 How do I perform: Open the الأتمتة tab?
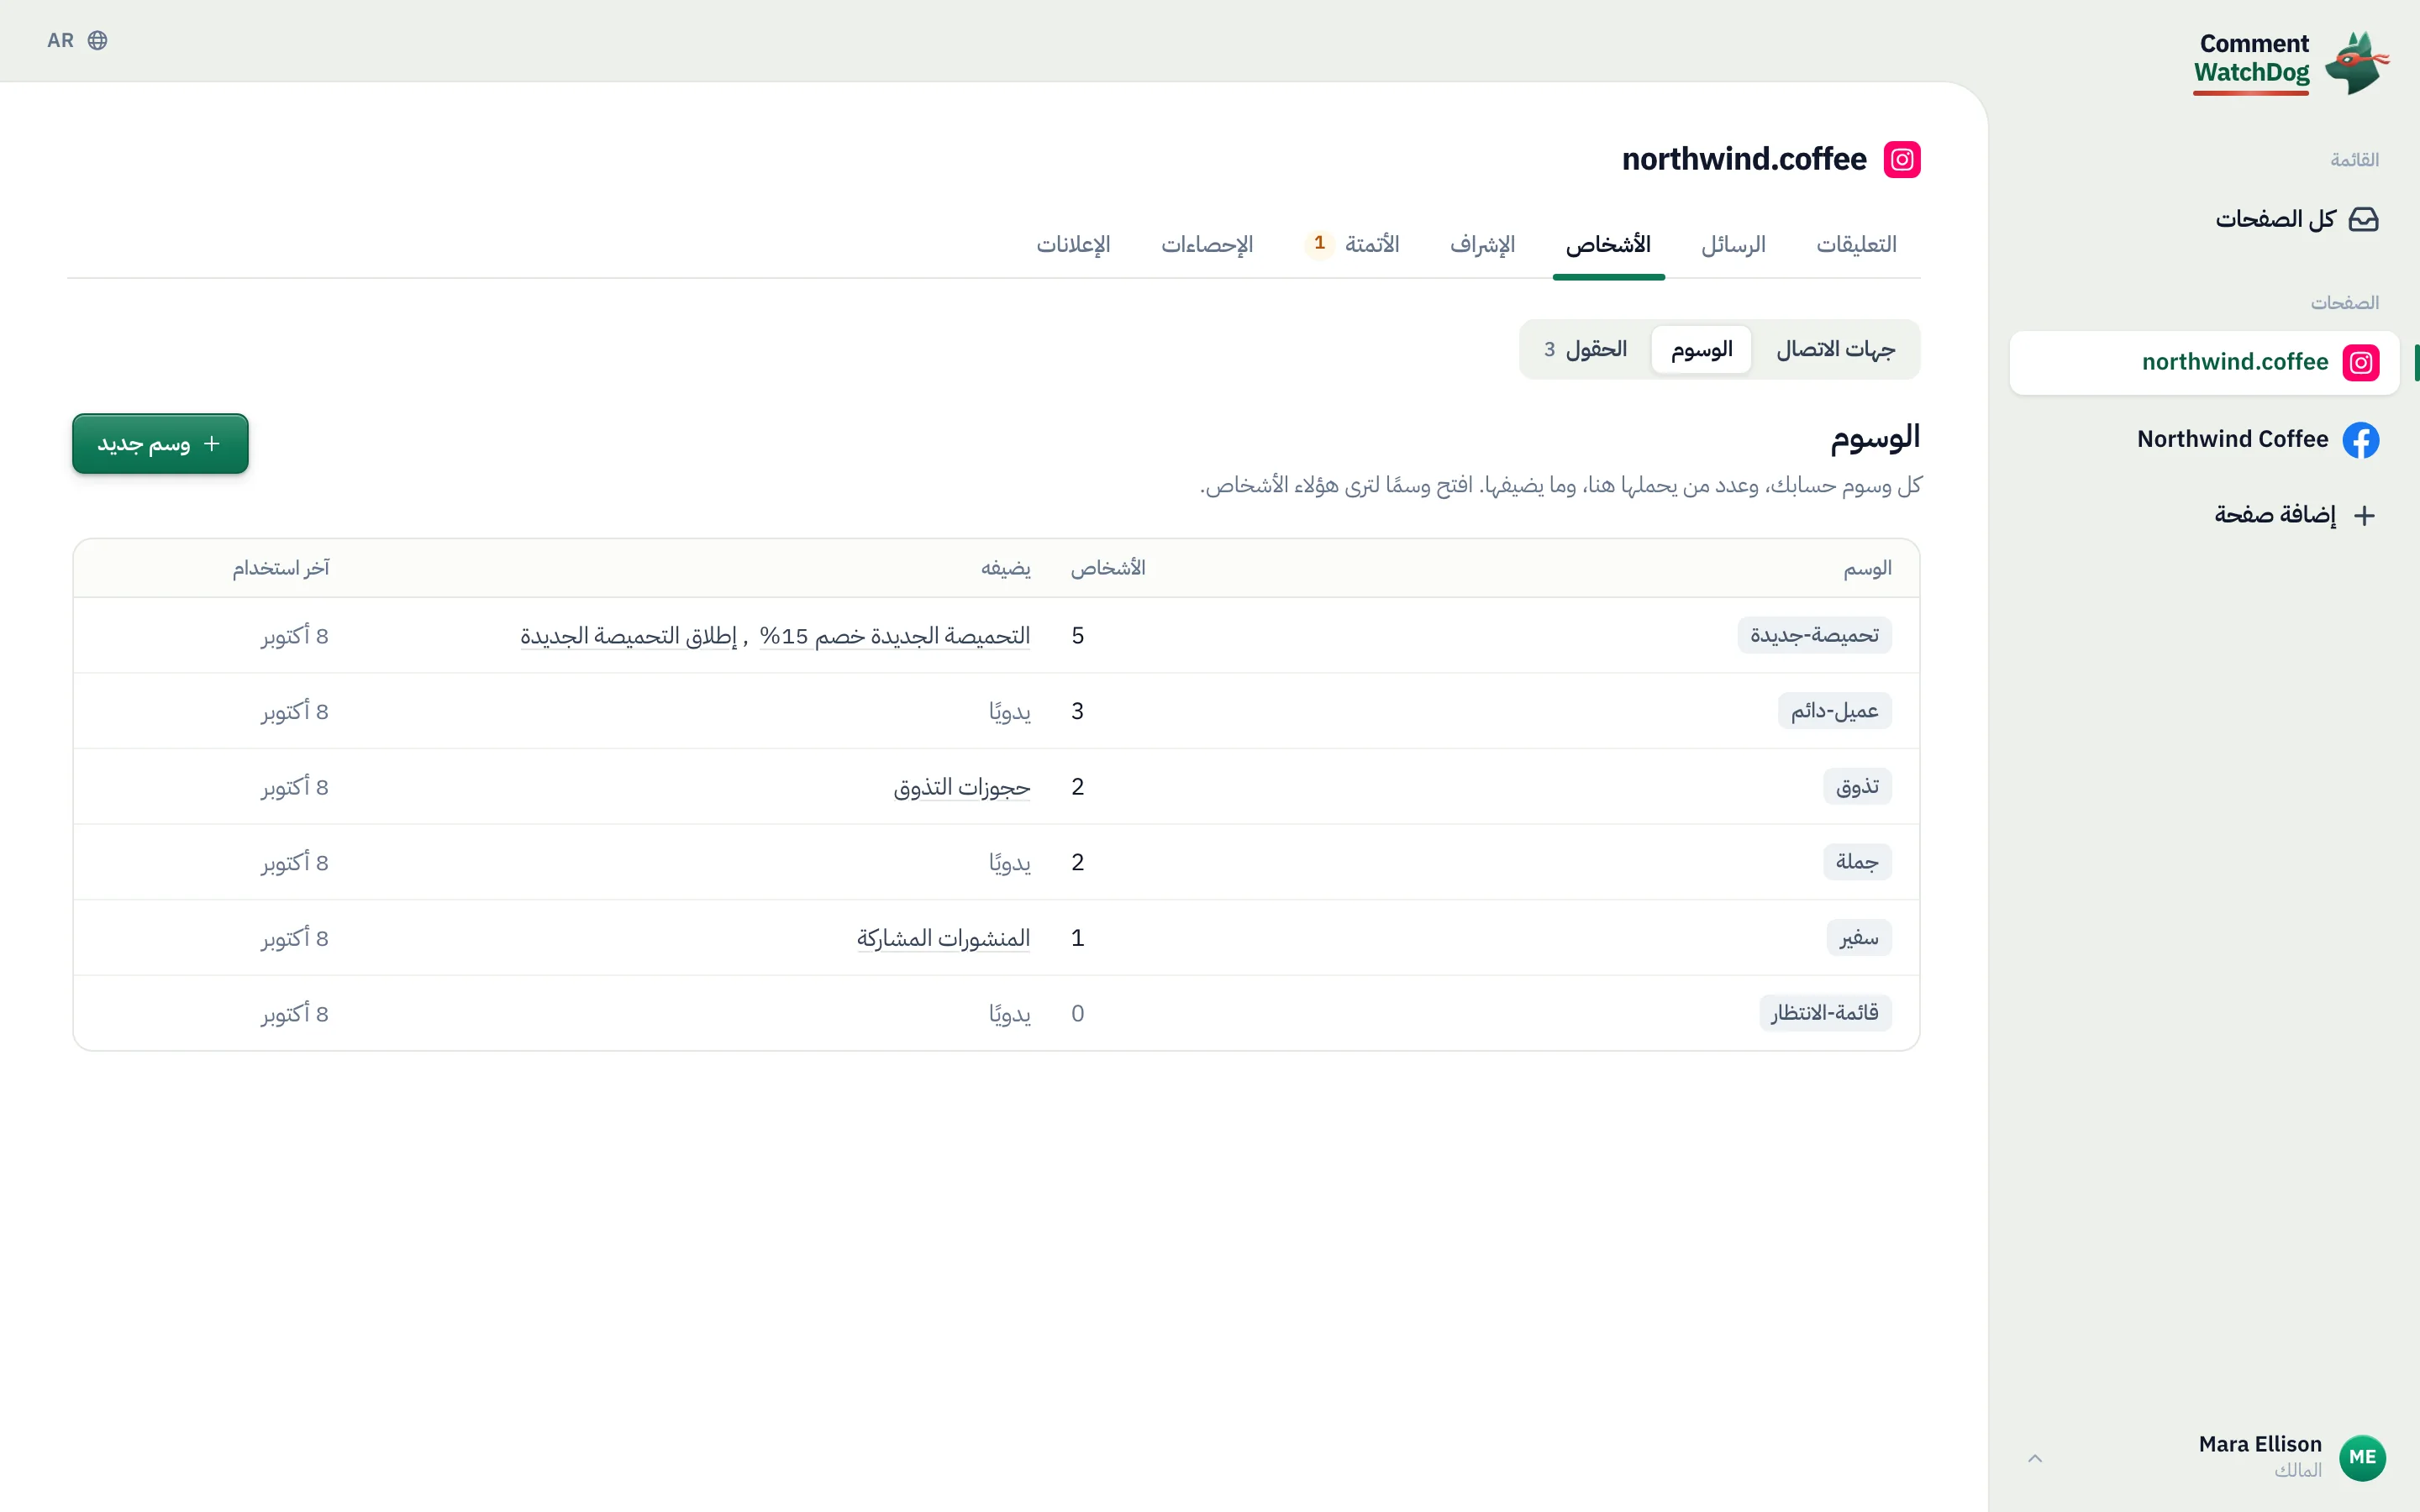pos(1352,244)
